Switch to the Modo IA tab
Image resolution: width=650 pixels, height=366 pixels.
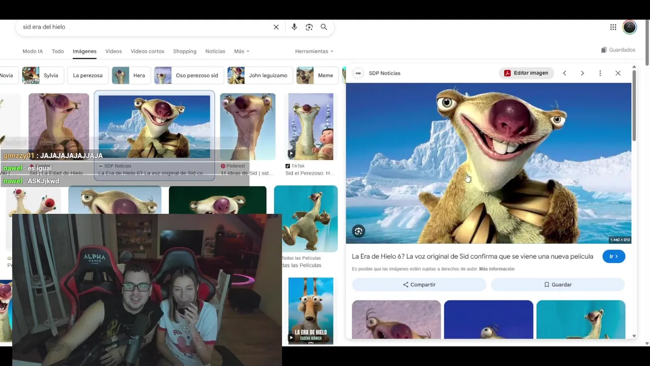tap(32, 51)
